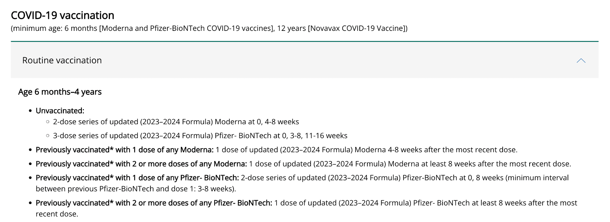Select the Age 6 months–4 years subheading
Image resolution: width=610 pixels, height=222 pixels.
[x=60, y=92]
